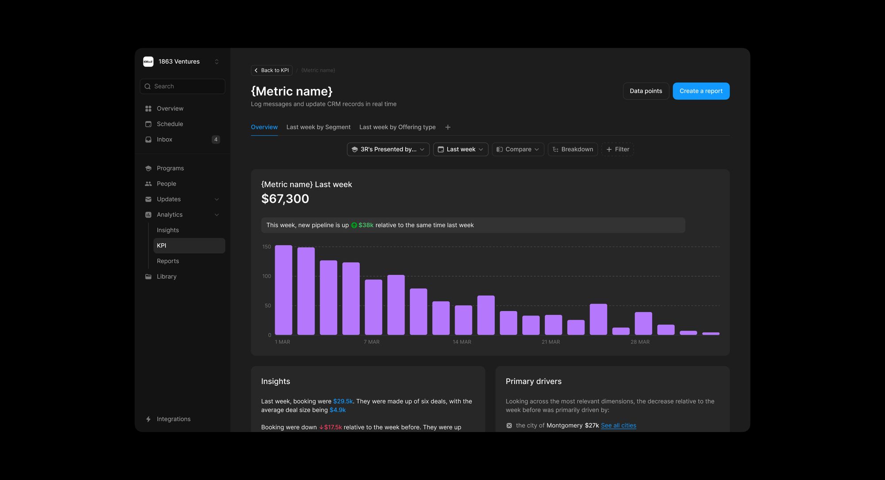This screenshot has height=480, width=885.
Task: Add a new view with the plus icon
Action: coord(447,127)
